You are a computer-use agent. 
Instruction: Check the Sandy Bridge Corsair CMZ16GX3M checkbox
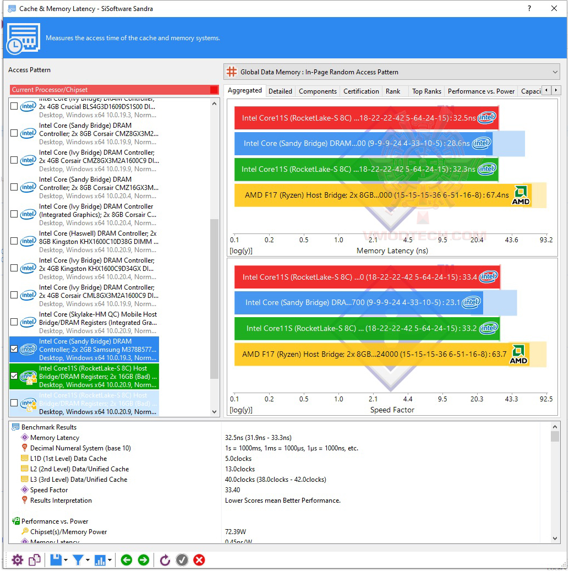pyautogui.click(x=14, y=187)
